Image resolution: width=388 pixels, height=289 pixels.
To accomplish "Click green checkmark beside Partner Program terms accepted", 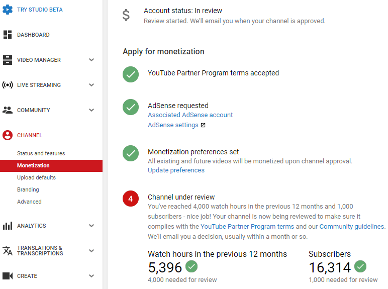I will click(x=131, y=74).
